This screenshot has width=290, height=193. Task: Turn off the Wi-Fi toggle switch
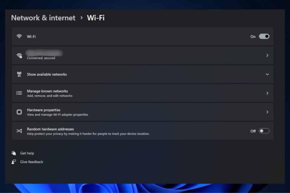[x=264, y=36]
